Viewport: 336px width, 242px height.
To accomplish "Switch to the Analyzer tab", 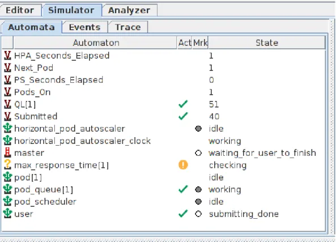I will tap(129, 10).
